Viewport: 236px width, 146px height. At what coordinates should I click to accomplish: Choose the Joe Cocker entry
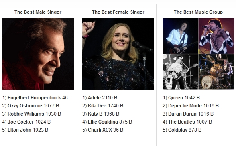pos(20,122)
